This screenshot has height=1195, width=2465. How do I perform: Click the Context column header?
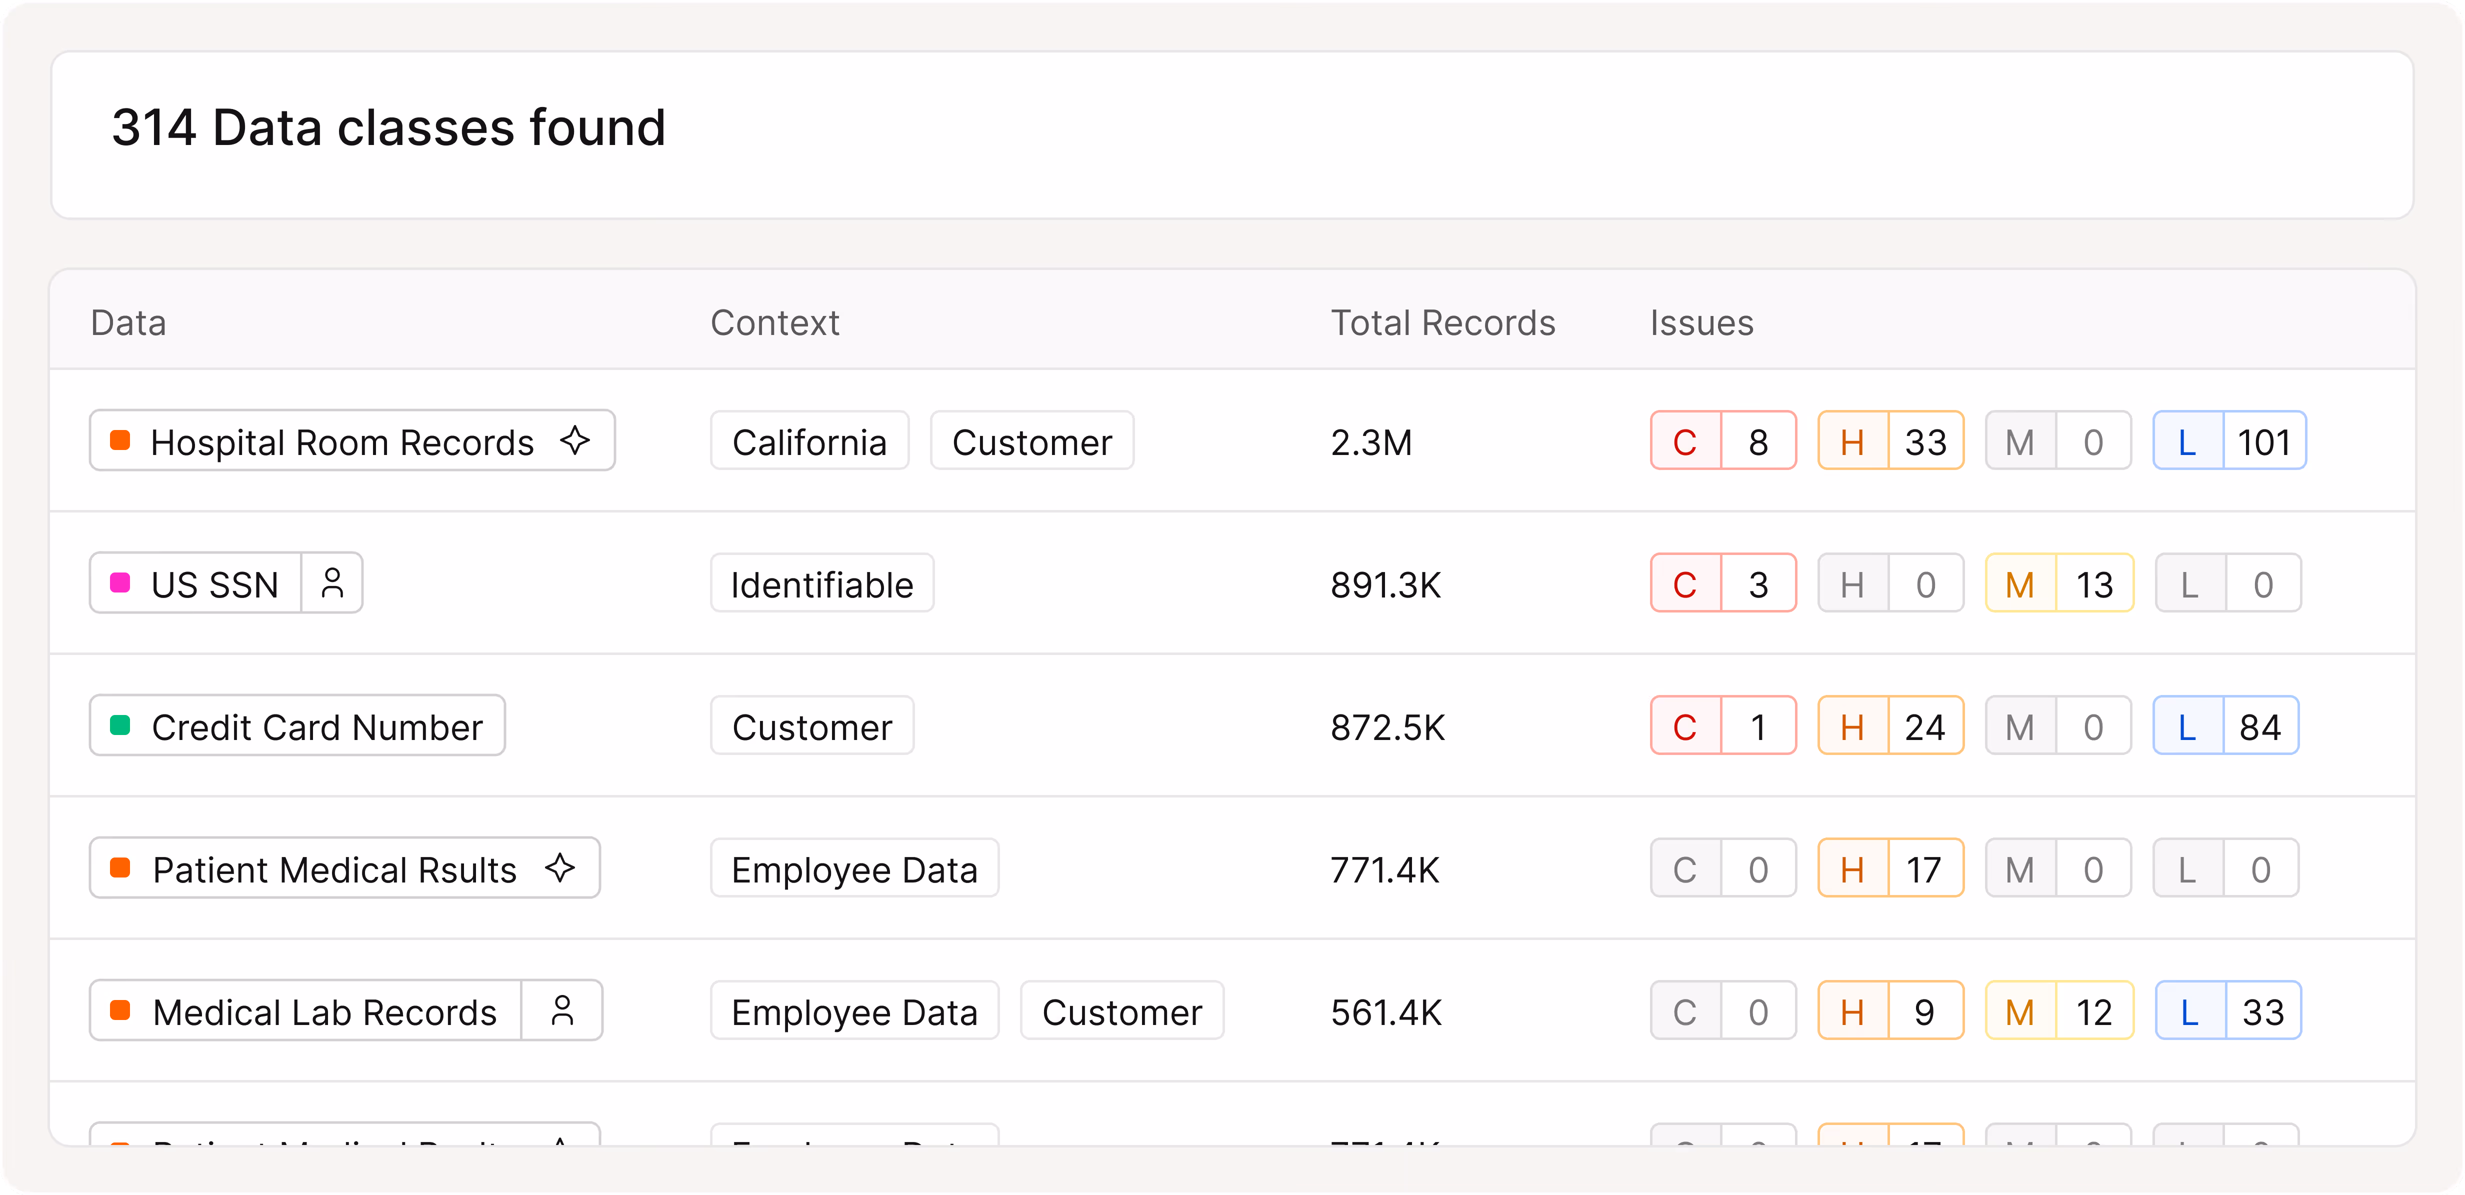point(775,323)
